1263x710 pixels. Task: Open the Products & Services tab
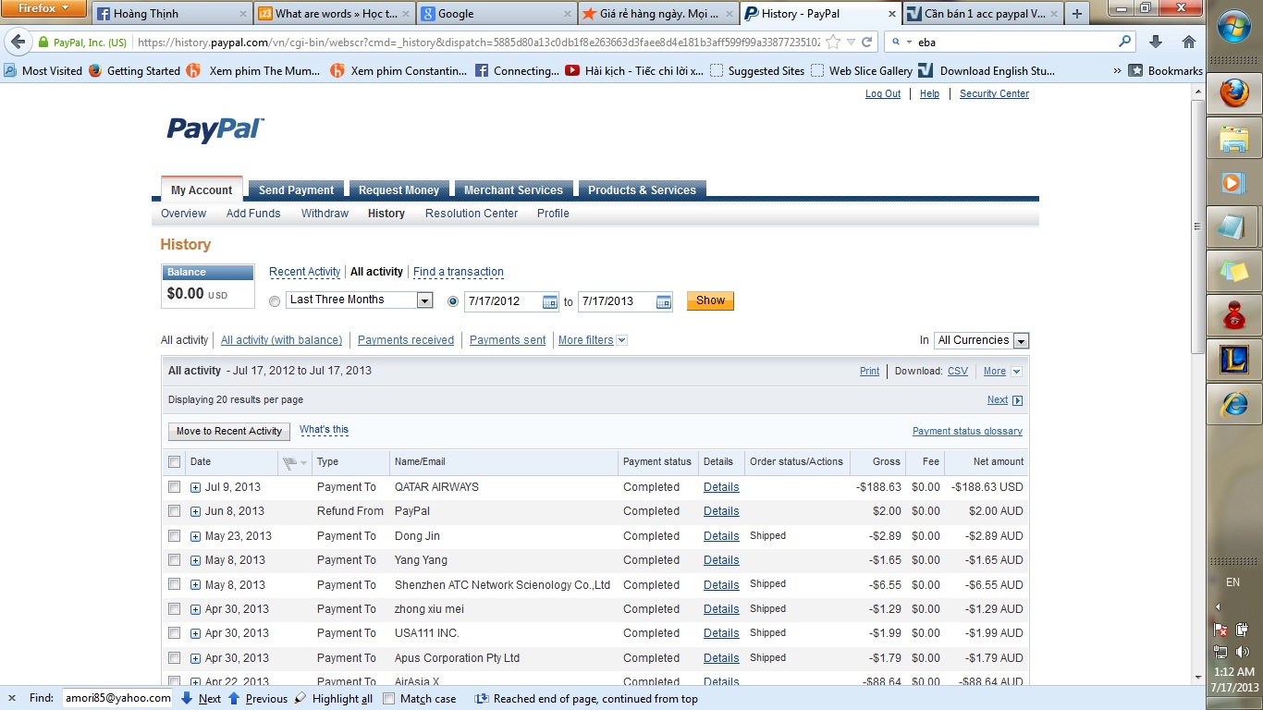642,190
